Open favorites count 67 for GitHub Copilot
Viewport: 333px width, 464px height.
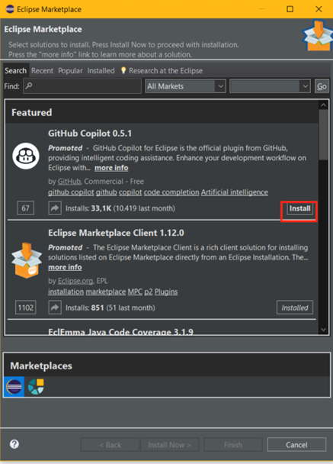pos(25,208)
